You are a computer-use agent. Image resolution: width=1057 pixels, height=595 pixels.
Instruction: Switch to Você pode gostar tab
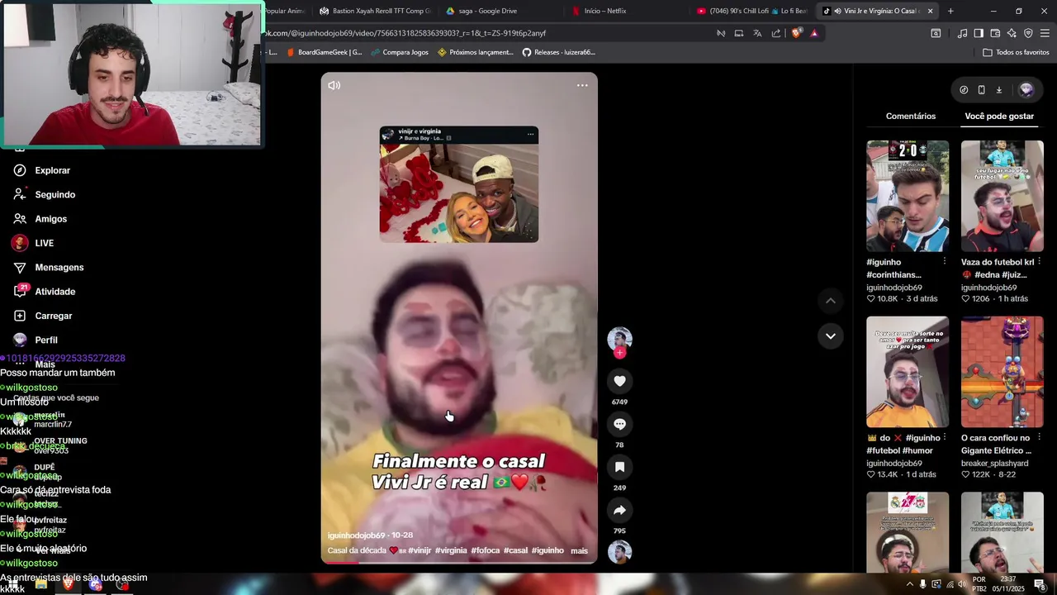pyautogui.click(x=999, y=116)
